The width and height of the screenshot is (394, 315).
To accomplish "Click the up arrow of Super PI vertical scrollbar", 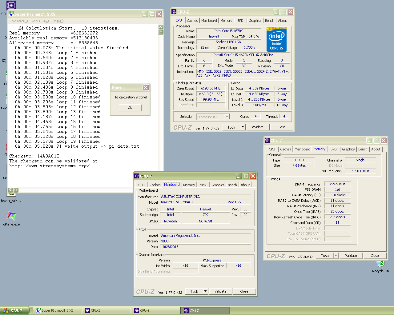I will [161, 27].
